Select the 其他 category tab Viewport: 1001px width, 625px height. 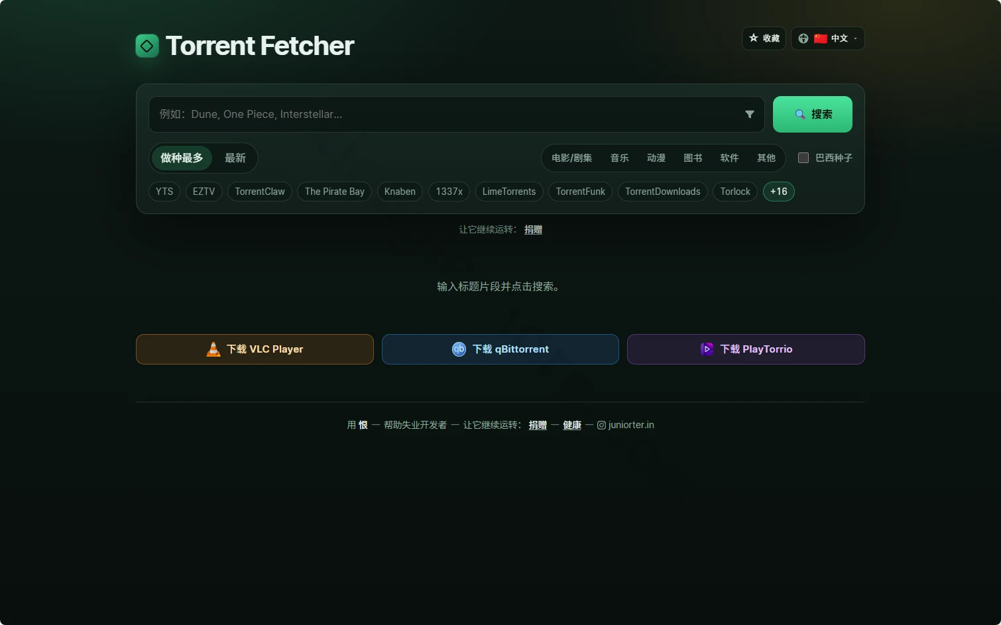(766, 158)
